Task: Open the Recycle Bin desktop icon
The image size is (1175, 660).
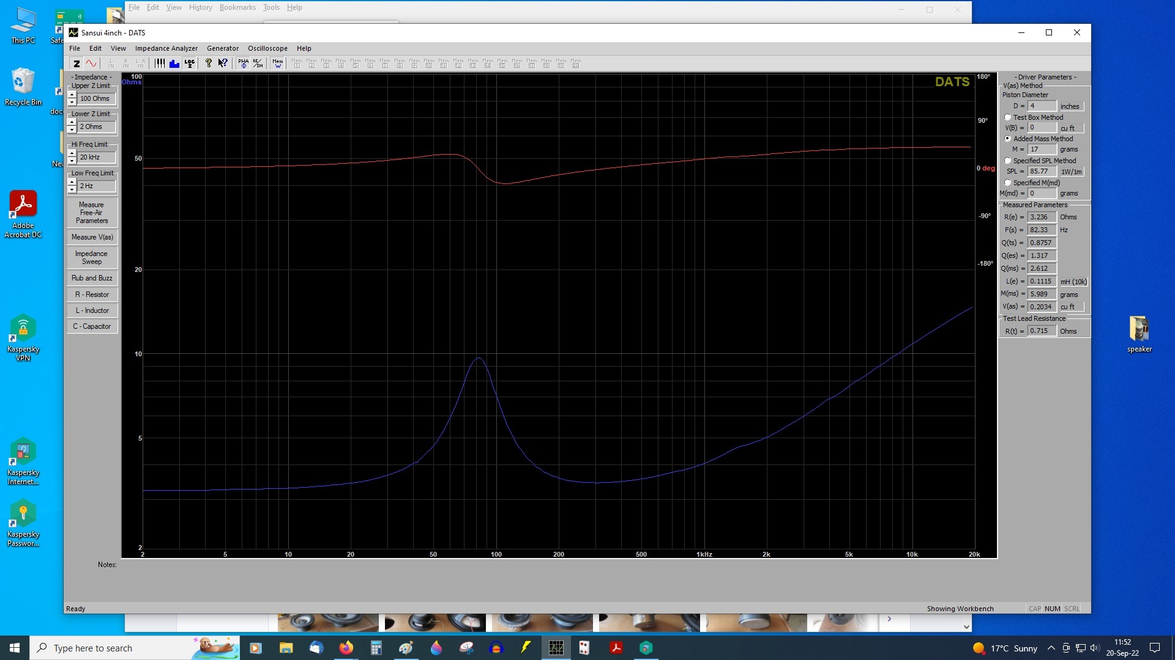Action: tap(23, 86)
